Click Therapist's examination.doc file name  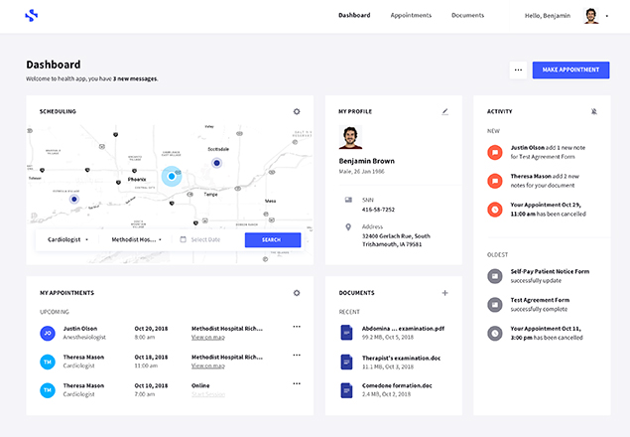(x=401, y=359)
